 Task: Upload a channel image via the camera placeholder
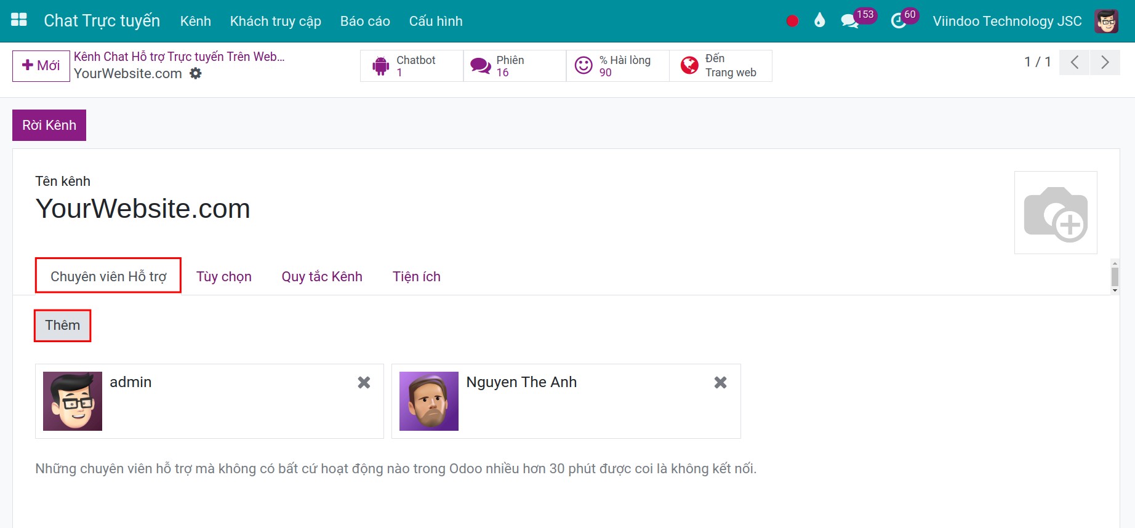[x=1055, y=213]
